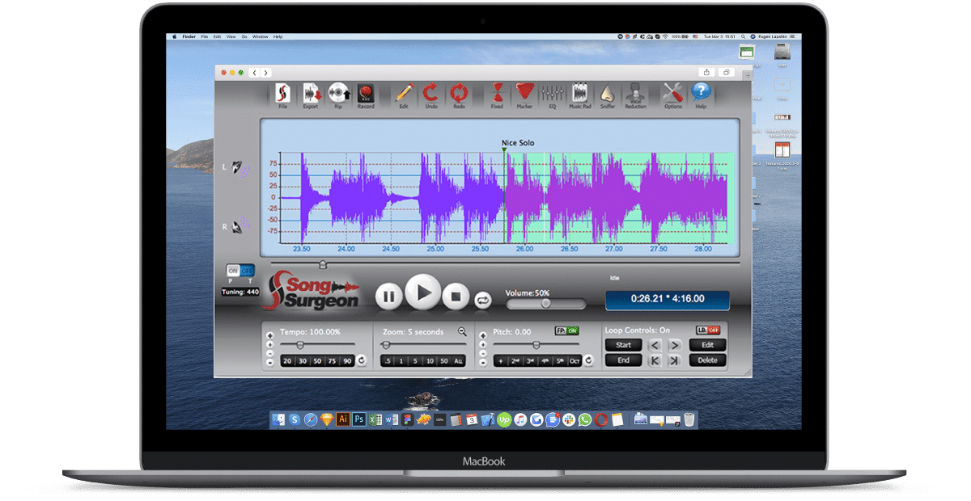Click the zoom magnifier icon

point(462,331)
